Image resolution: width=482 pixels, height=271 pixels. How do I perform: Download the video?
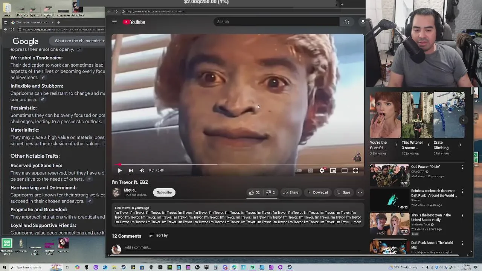(317, 192)
